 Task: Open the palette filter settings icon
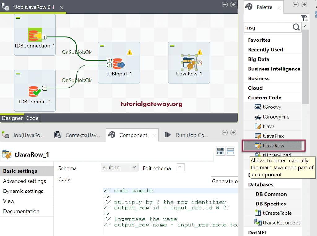[x=304, y=18]
